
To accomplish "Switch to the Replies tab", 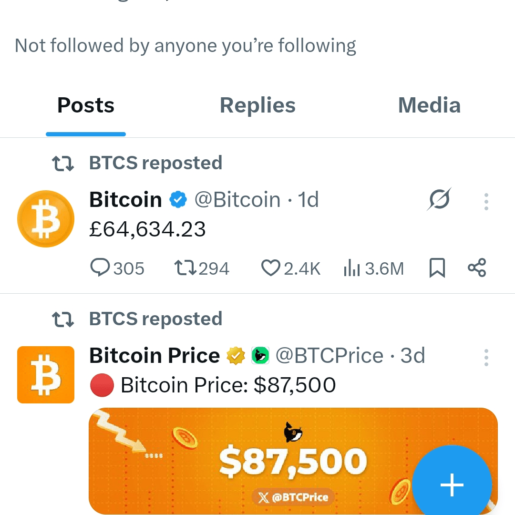I will point(257,105).
